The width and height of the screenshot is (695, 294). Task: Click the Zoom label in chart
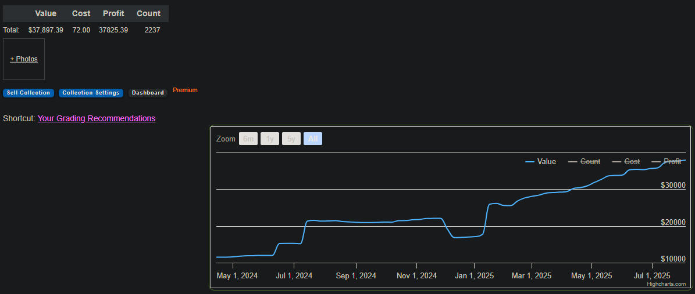coord(226,139)
